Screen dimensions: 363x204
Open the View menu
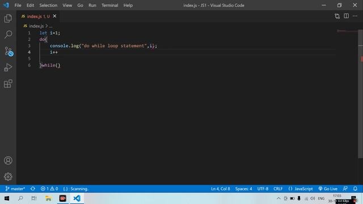click(67, 5)
